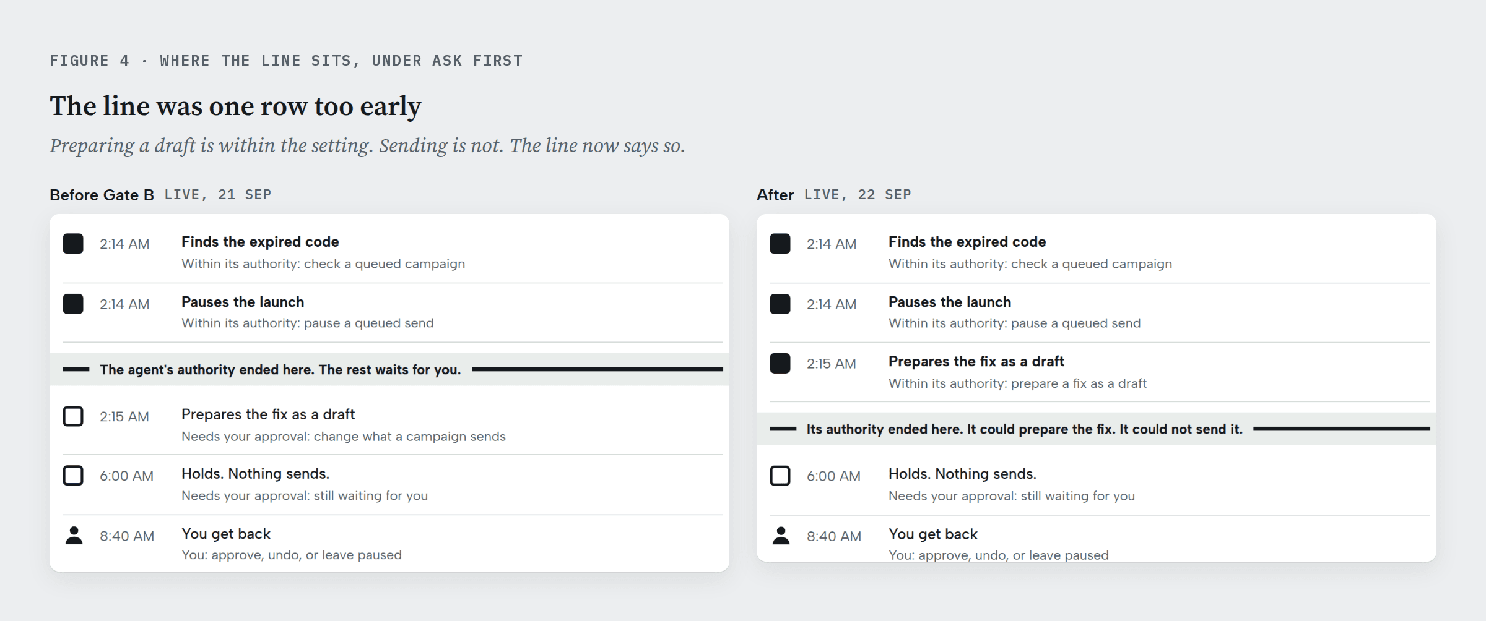
Task: Click 'The agent's authority ended here. The rest waits for you.'
Action: 280,370
